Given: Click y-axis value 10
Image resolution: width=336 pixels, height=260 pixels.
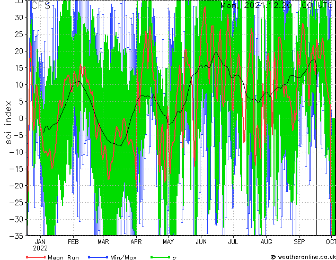Looking at the screenshot, I should click(19, 85).
